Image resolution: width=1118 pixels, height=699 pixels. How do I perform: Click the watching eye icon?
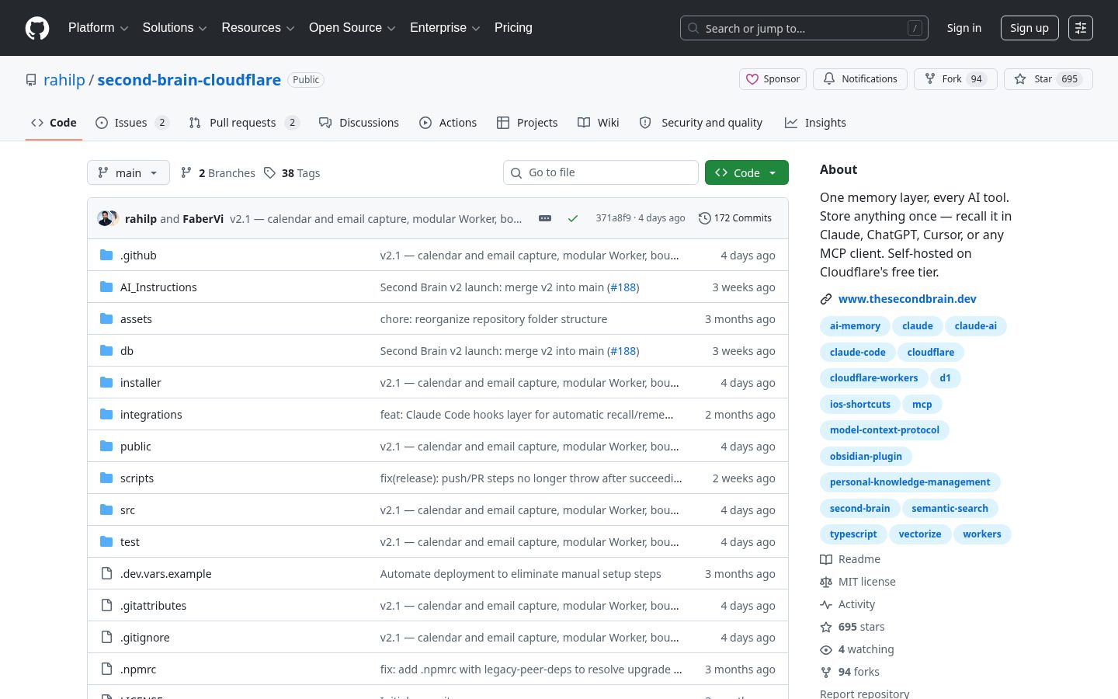coord(826,649)
